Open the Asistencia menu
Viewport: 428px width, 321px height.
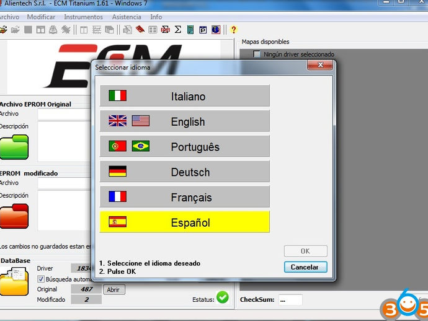tap(127, 17)
